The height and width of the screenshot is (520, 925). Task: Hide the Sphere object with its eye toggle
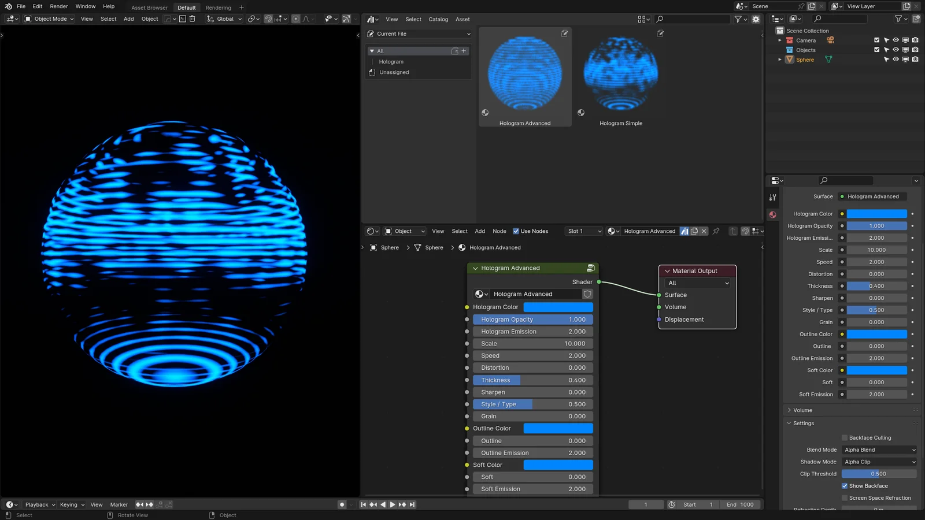click(896, 60)
